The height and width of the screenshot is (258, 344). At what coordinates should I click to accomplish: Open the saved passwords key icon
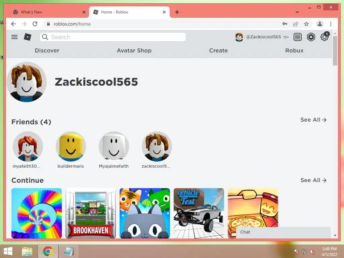coord(285,24)
